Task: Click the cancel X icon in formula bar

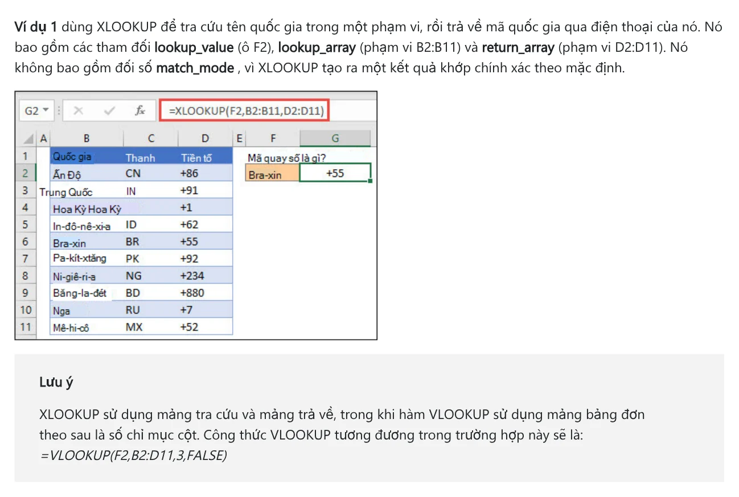Action: tap(79, 110)
